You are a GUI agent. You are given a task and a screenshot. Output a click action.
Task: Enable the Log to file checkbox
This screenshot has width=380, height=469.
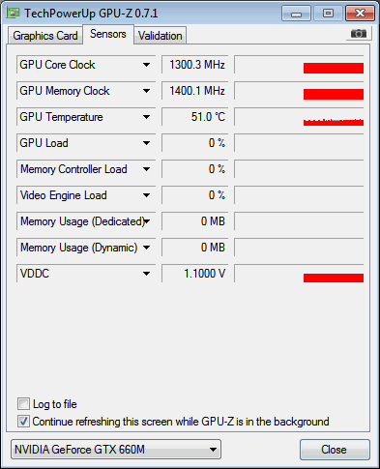coord(23,404)
